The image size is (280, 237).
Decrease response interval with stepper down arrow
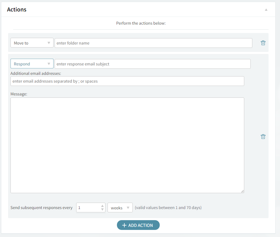point(102,210)
